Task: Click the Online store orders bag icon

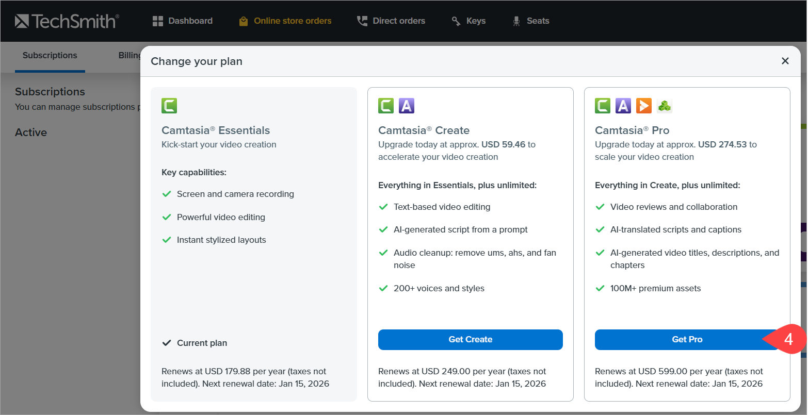Action: (244, 21)
